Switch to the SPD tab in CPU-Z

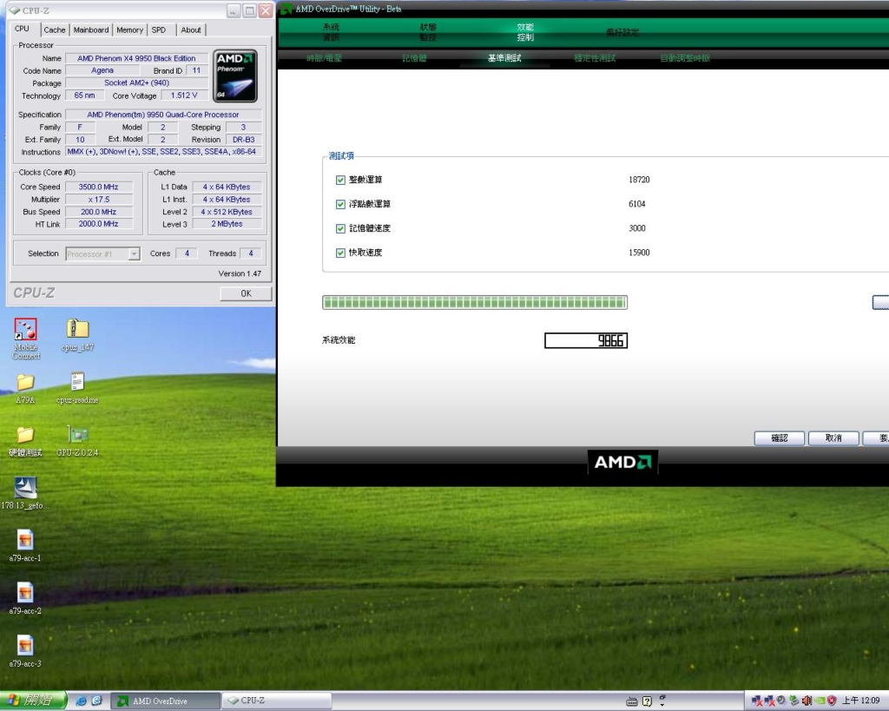point(159,30)
